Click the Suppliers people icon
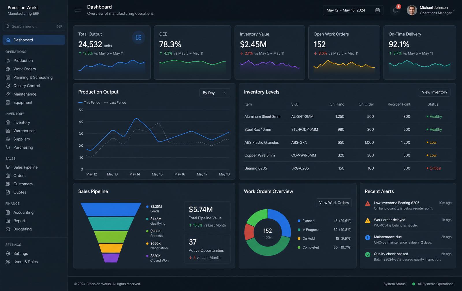462x291 pixels. [8, 139]
